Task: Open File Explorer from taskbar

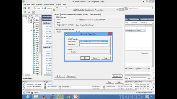Action: click(36, 97)
